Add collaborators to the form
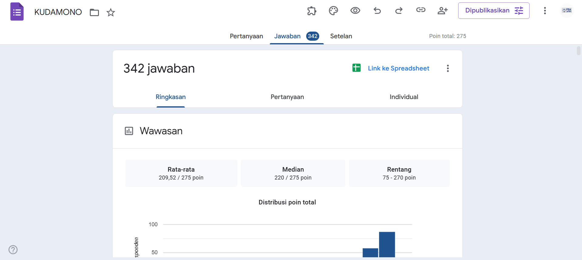The image size is (582, 260). point(442,11)
